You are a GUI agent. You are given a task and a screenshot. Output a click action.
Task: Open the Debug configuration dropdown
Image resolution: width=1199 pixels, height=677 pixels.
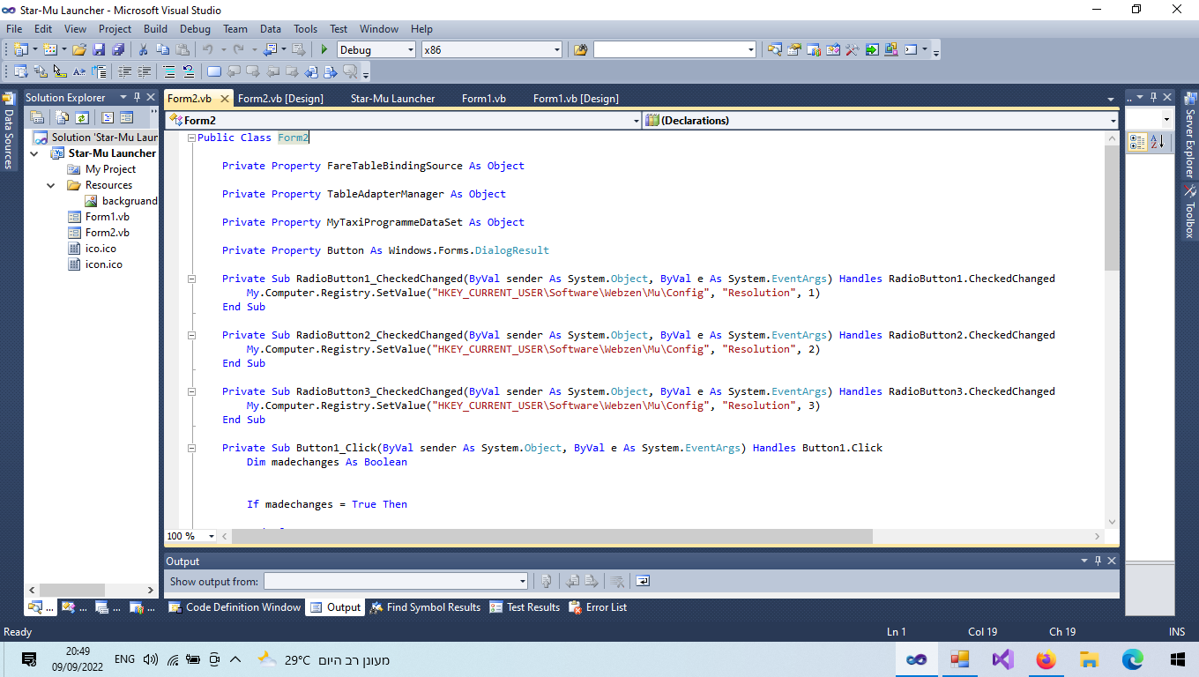pyautogui.click(x=410, y=50)
